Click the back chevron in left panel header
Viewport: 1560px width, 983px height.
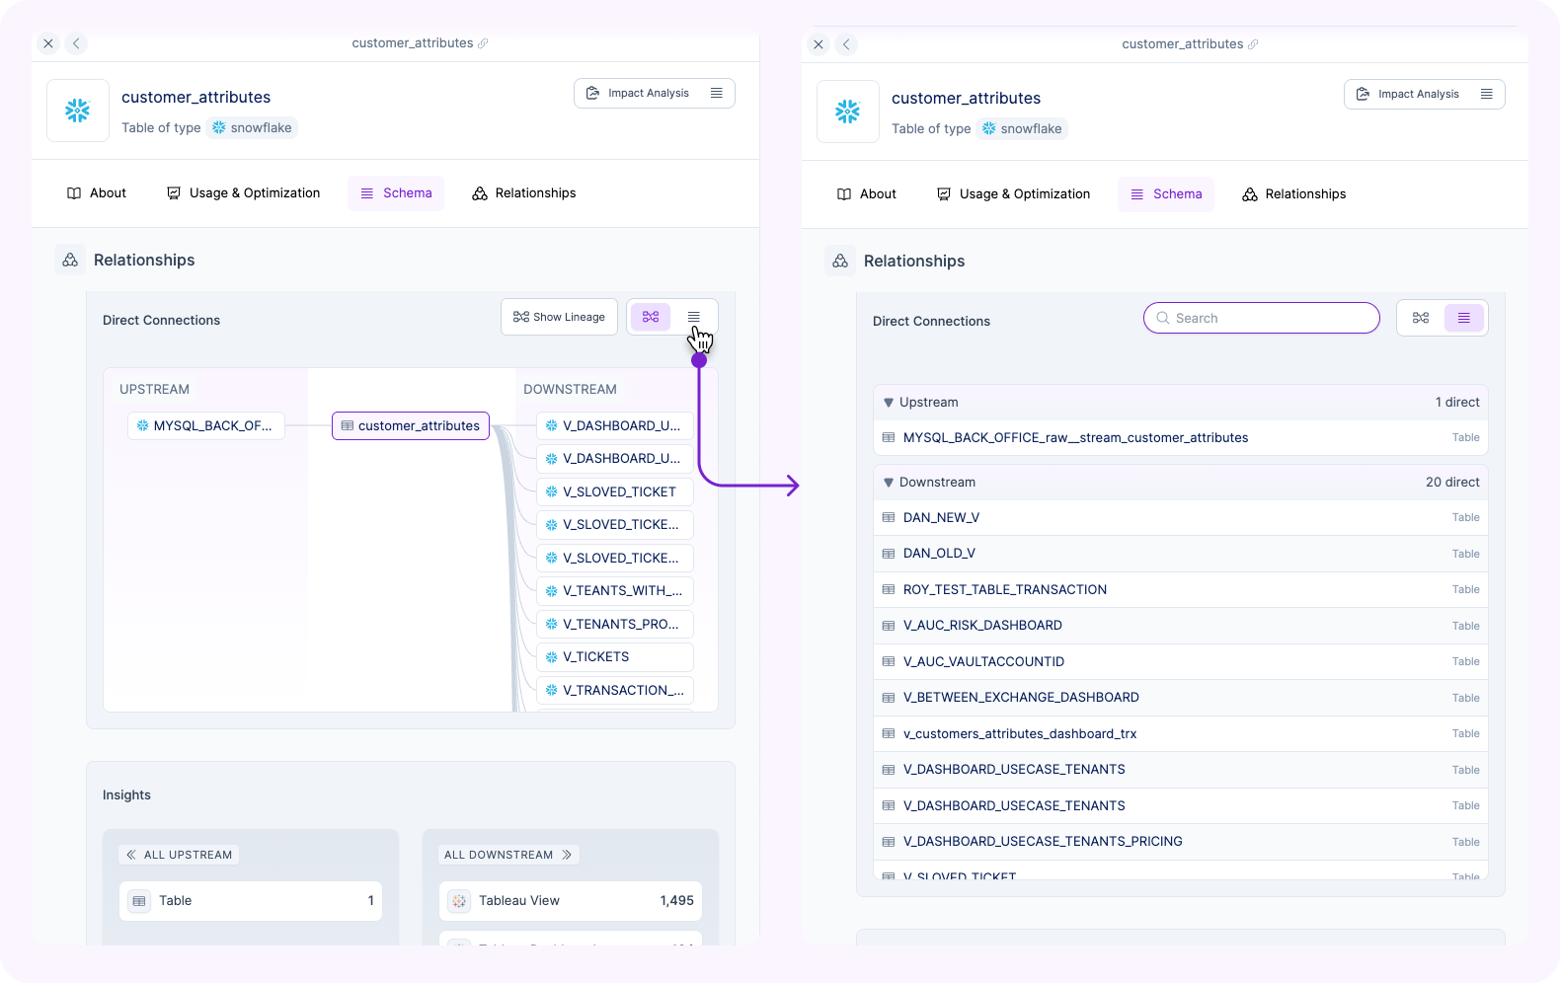click(x=76, y=43)
